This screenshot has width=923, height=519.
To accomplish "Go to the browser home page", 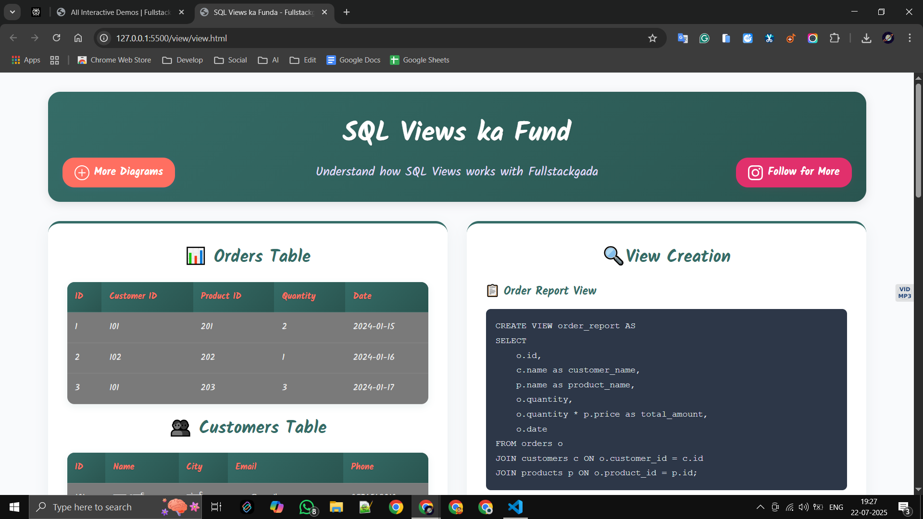I will click(x=78, y=38).
